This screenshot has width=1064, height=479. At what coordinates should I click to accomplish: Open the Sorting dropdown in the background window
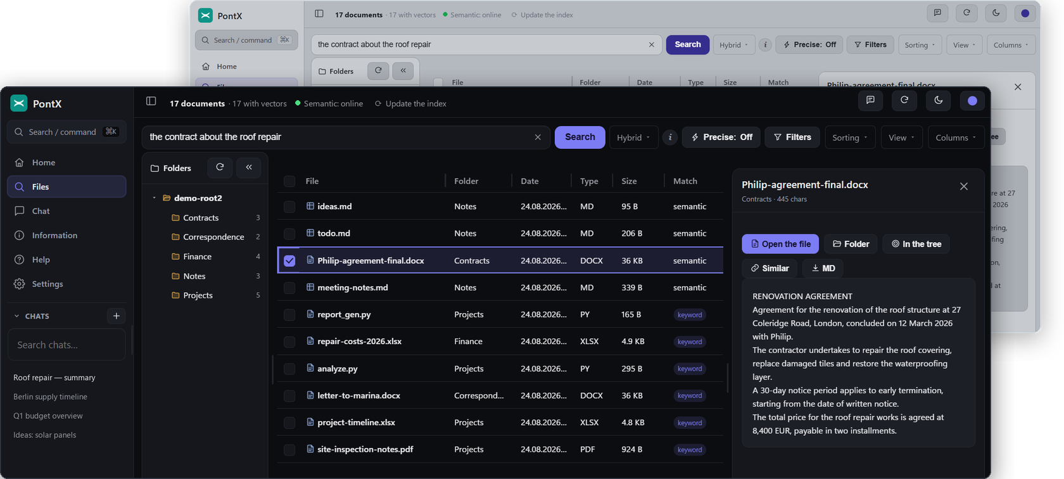[x=920, y=45]
